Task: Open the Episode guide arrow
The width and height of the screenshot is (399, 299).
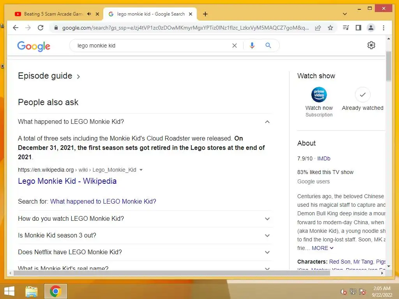Action: coord(78,77)
